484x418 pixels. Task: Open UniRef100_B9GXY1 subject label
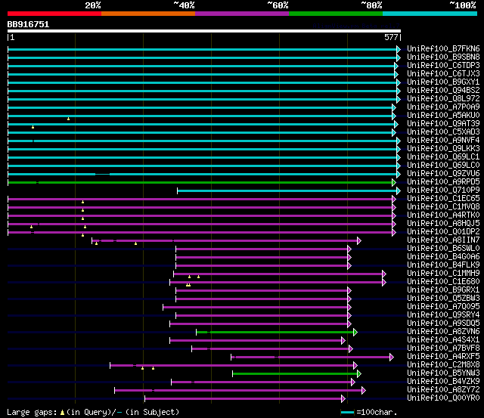[443, 82]
